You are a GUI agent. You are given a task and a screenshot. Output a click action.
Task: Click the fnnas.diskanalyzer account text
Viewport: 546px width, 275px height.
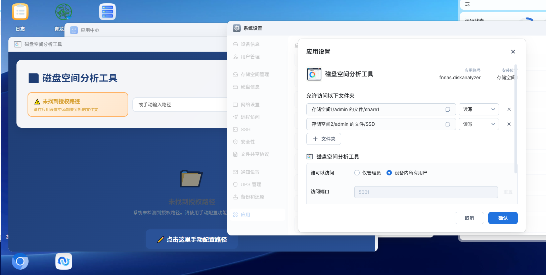[x=460, y=77]
